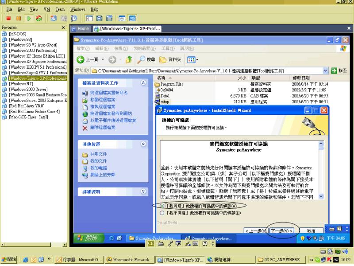Click the guest 開始 Start button

coord(89,238)
